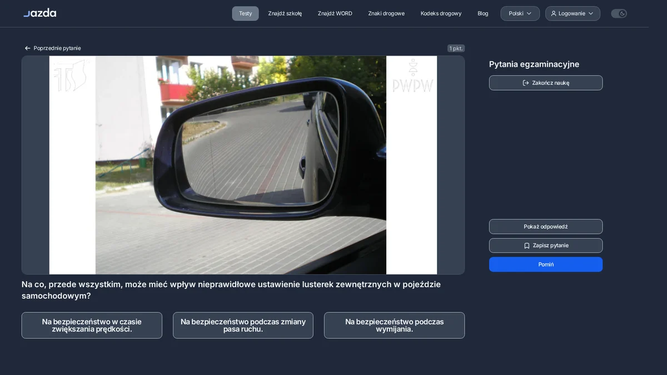Click the Pokaż odpowiedź button
The height and width of the screenshot is (375, 667).
[546, 227]
